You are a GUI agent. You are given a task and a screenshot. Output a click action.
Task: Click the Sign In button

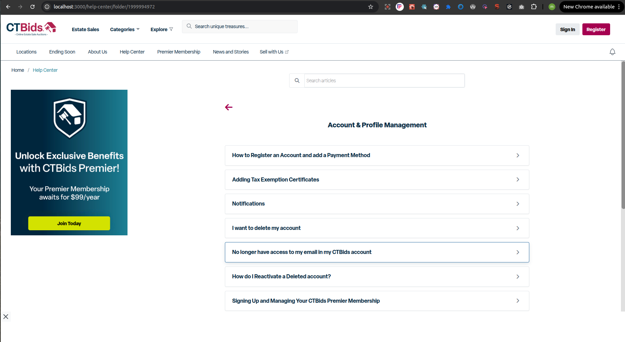[568, 29]
